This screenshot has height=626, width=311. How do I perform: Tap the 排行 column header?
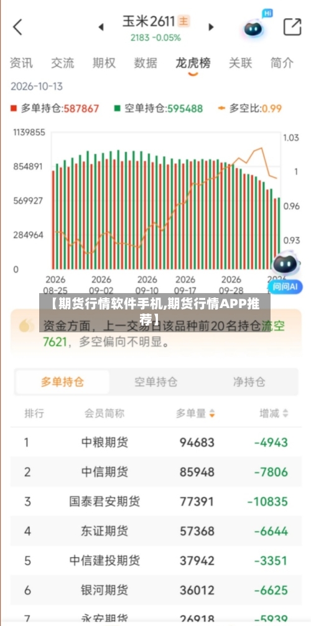34,413
